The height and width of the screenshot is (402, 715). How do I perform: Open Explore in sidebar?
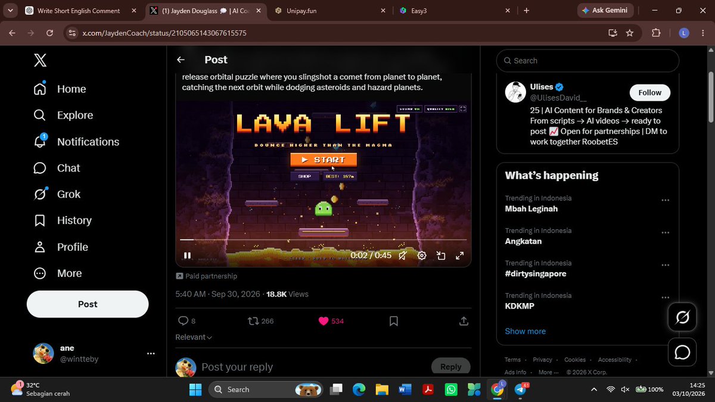click(64, 115)
